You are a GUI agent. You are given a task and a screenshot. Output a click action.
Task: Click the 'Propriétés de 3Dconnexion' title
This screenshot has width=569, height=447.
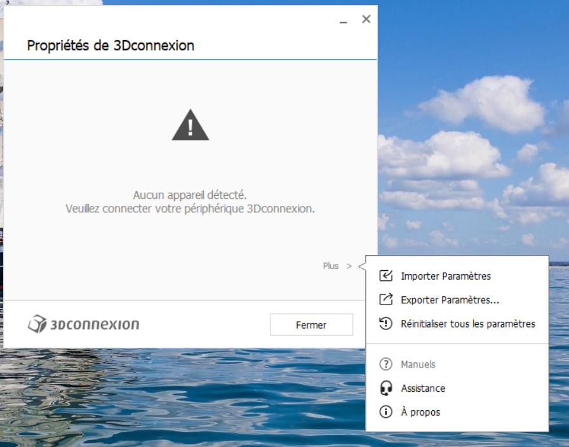point(110,46)
